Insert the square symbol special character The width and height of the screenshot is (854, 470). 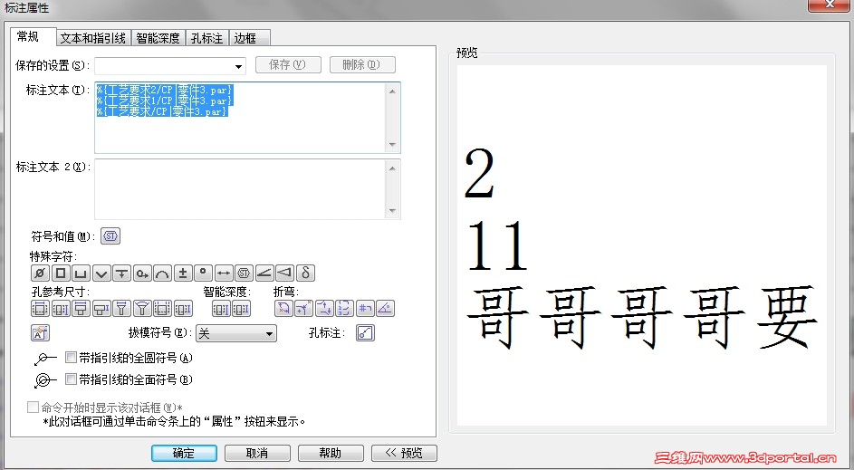[x=61, y=273]
